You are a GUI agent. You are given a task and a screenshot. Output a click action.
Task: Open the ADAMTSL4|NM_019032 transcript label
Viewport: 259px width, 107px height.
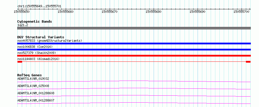click(33, 79)
